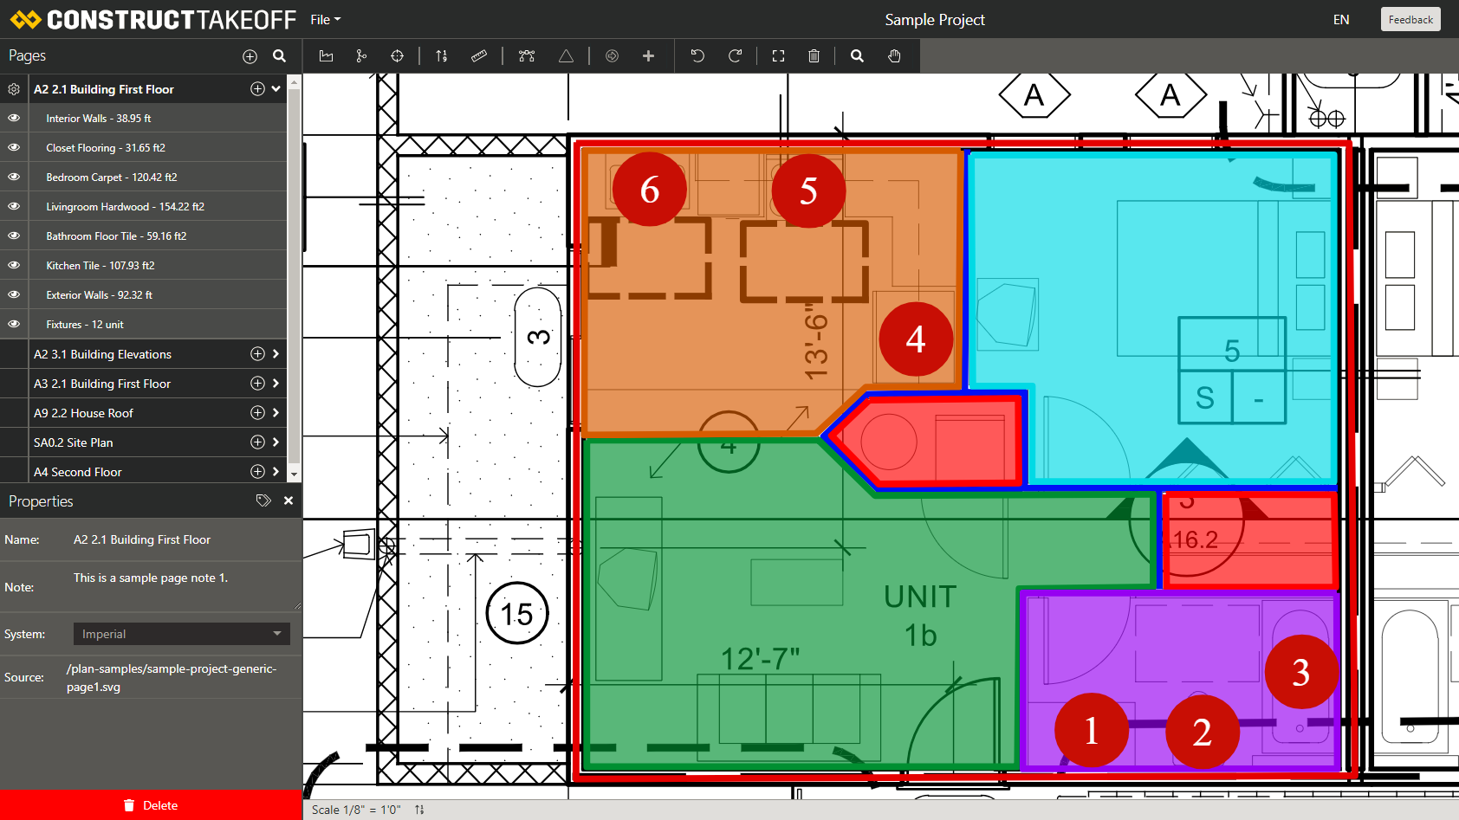Select the triangle shape tool
The width and height of the screenshot is (1459, 820).
coord(566,56)
